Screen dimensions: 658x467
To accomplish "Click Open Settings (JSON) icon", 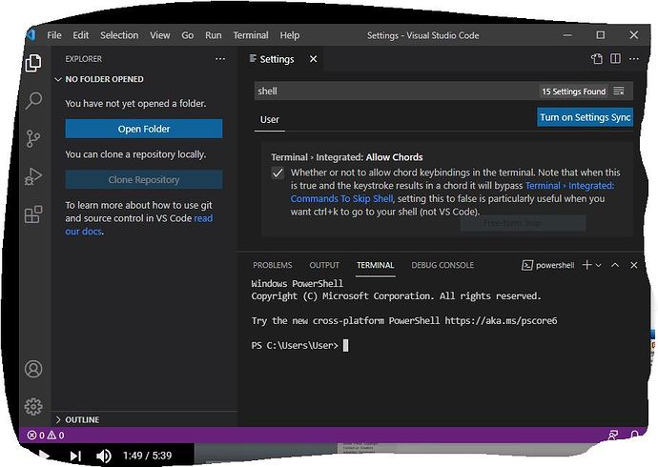I will click(x=597, y=59).
